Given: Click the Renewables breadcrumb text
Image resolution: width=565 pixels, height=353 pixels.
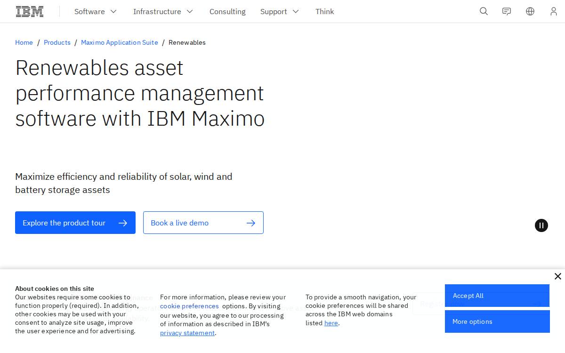Looking at the screenshot, I should pyautogui.click(x=187, y=42).
